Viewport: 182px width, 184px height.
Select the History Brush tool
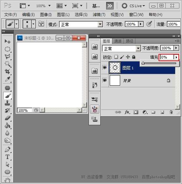[x=7, y=110]
